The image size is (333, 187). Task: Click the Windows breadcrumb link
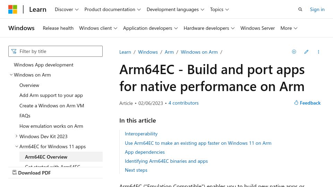[x=148, y=52]
